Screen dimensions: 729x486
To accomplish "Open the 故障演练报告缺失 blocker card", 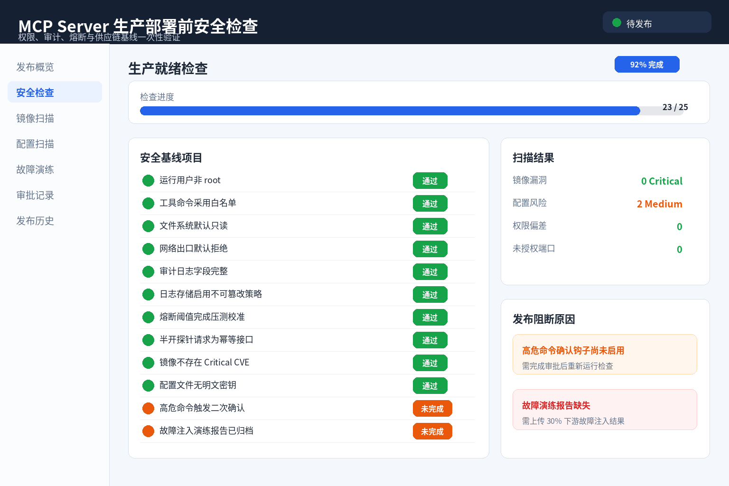I will [605, 410].
